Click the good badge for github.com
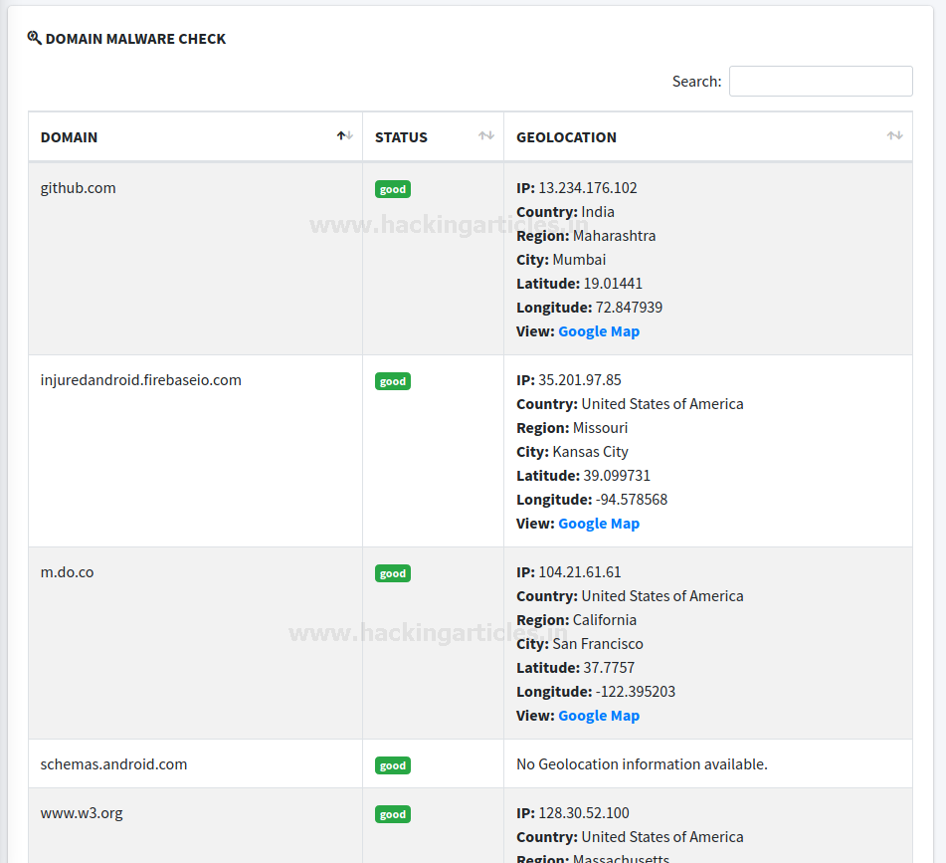946x863 pixels. pos(393,189)
